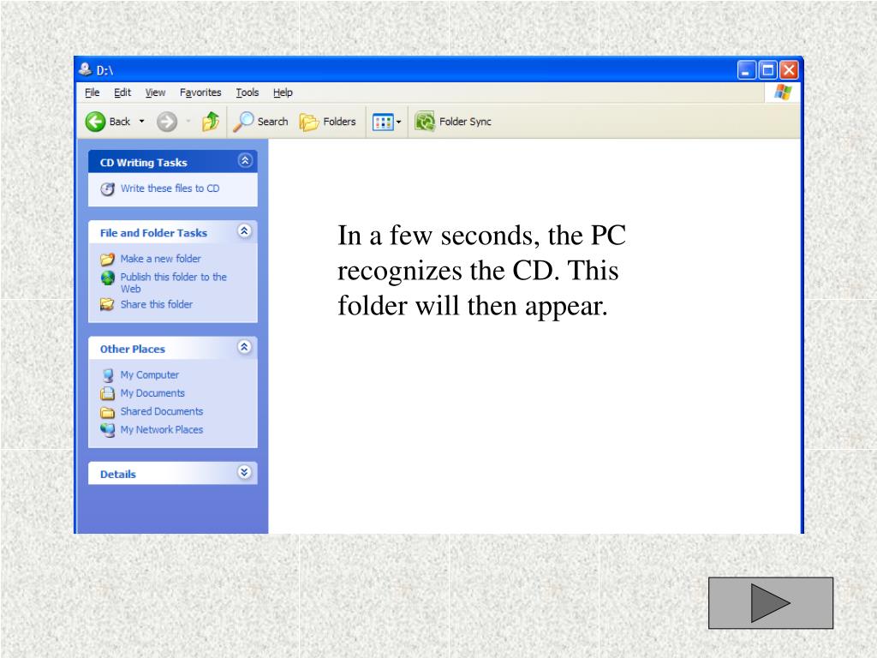Maximize the D:\ window
The image size is (877, 658).
point(768,70)
